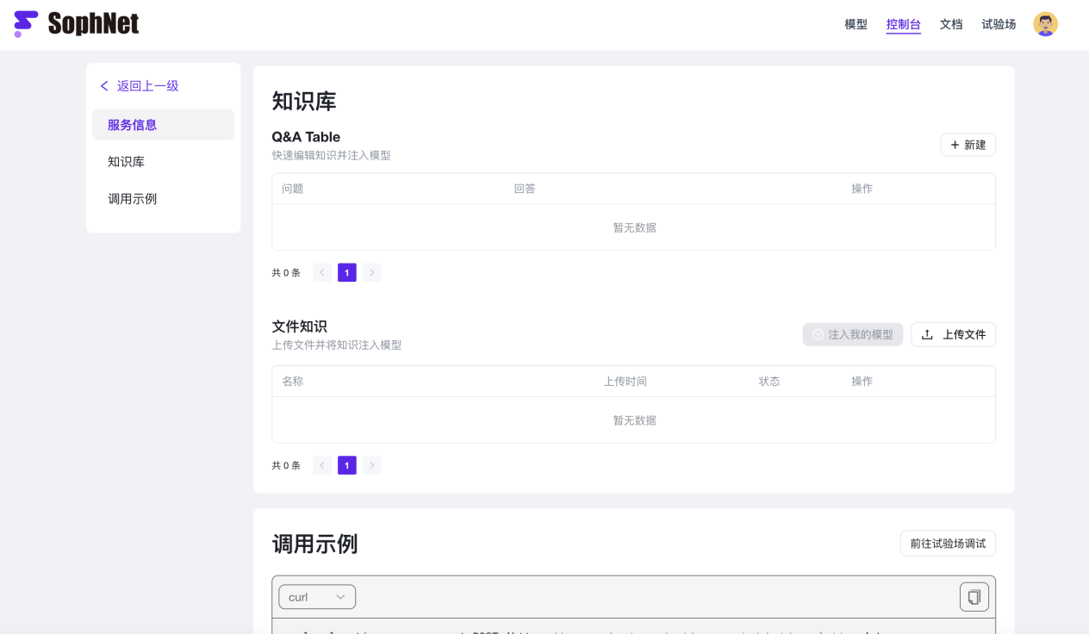Open the 控制台 top navigation item
This screenshot has width=1089, height=634.
[x=903, y=24]
